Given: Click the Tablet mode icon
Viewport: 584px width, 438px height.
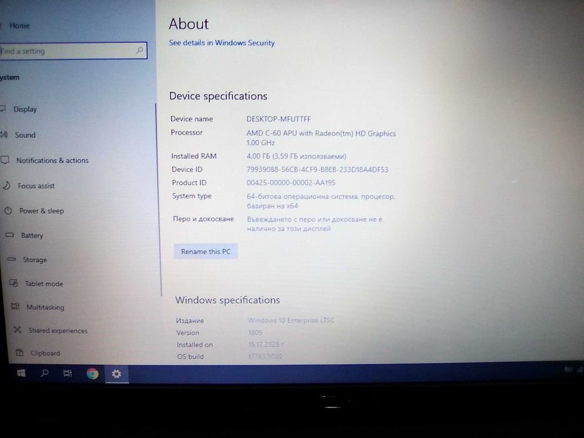Looking at the screenshot, I should (x=13, y=283).
